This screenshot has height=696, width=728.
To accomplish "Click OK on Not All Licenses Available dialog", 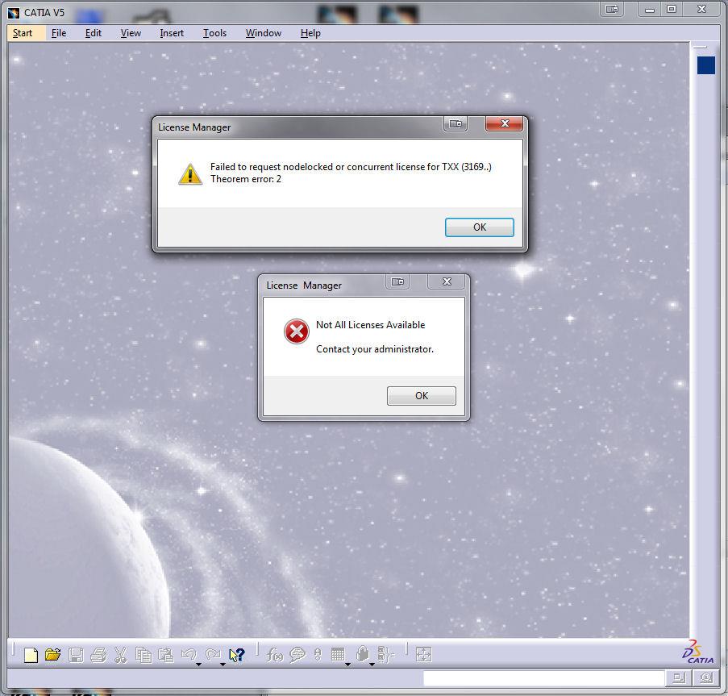I will pyautogui.click(x=422, y=396).
